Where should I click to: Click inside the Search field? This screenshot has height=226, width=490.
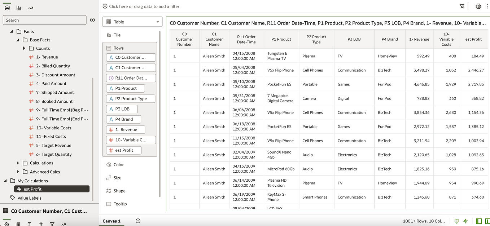point(44,20)
